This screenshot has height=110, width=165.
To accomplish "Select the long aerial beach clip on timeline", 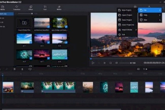I will pos(58,87).
